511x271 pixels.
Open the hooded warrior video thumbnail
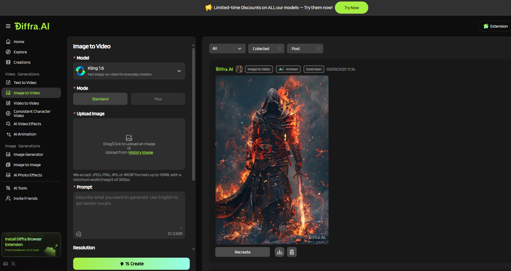272,160
